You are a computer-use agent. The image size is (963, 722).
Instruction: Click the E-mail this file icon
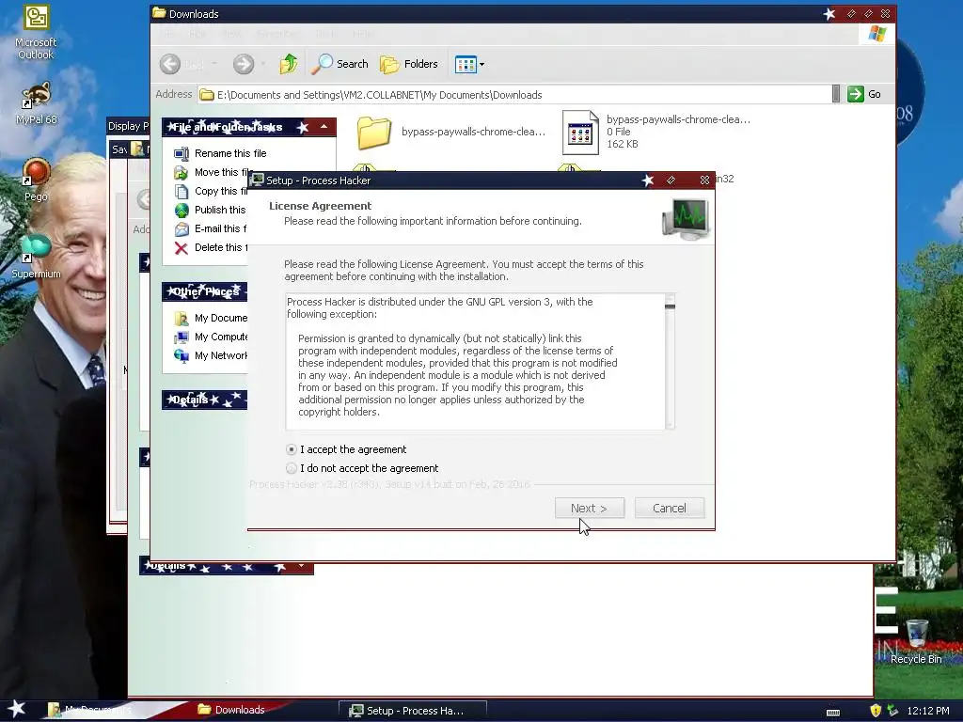pyautogui.click(x=182, y=229)
